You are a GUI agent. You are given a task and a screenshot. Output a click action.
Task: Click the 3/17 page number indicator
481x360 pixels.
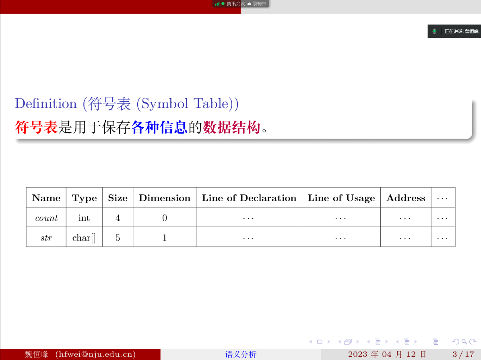point(463,354)
